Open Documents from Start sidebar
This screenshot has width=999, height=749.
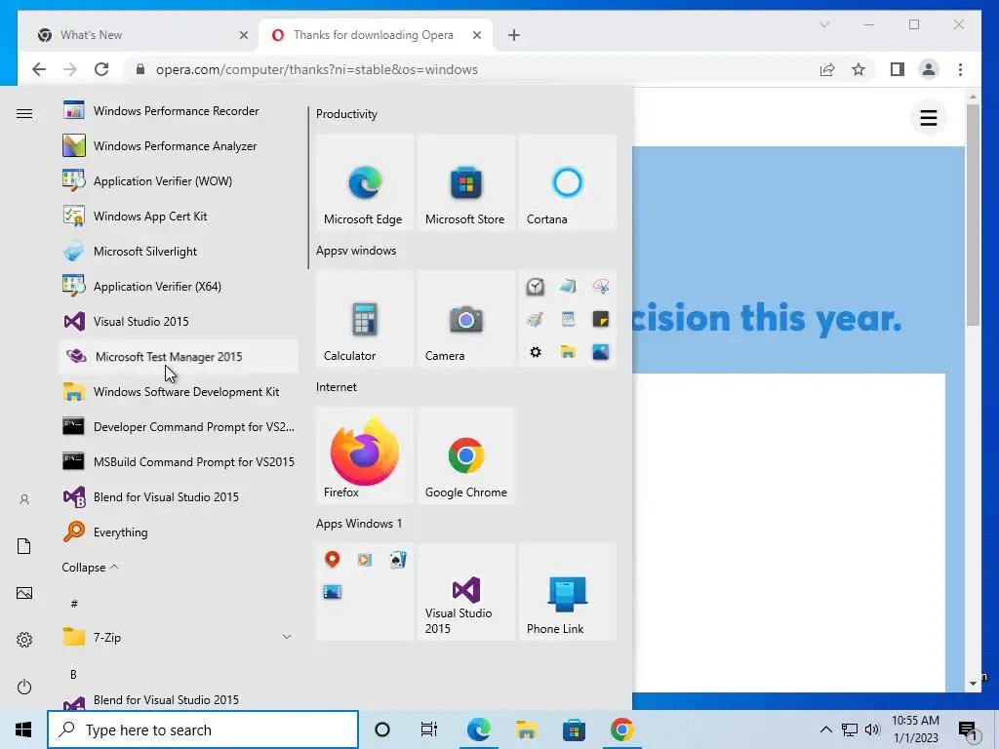pos(24,546)
